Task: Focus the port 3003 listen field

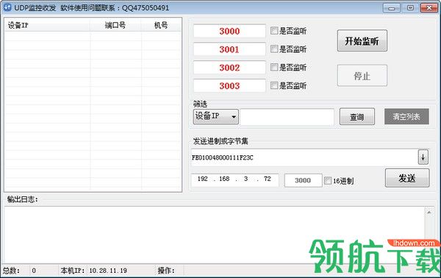Action: 229,86
